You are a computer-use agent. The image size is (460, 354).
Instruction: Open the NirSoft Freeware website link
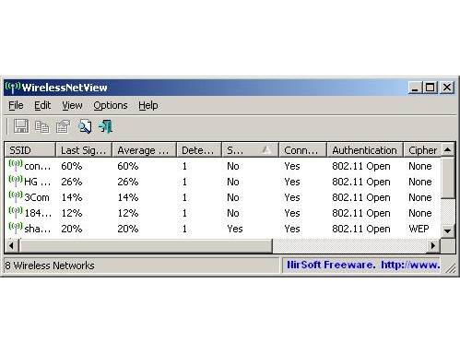(363, 265)
